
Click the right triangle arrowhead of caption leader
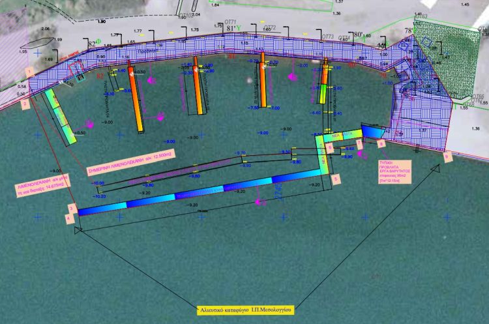(436, 168)
